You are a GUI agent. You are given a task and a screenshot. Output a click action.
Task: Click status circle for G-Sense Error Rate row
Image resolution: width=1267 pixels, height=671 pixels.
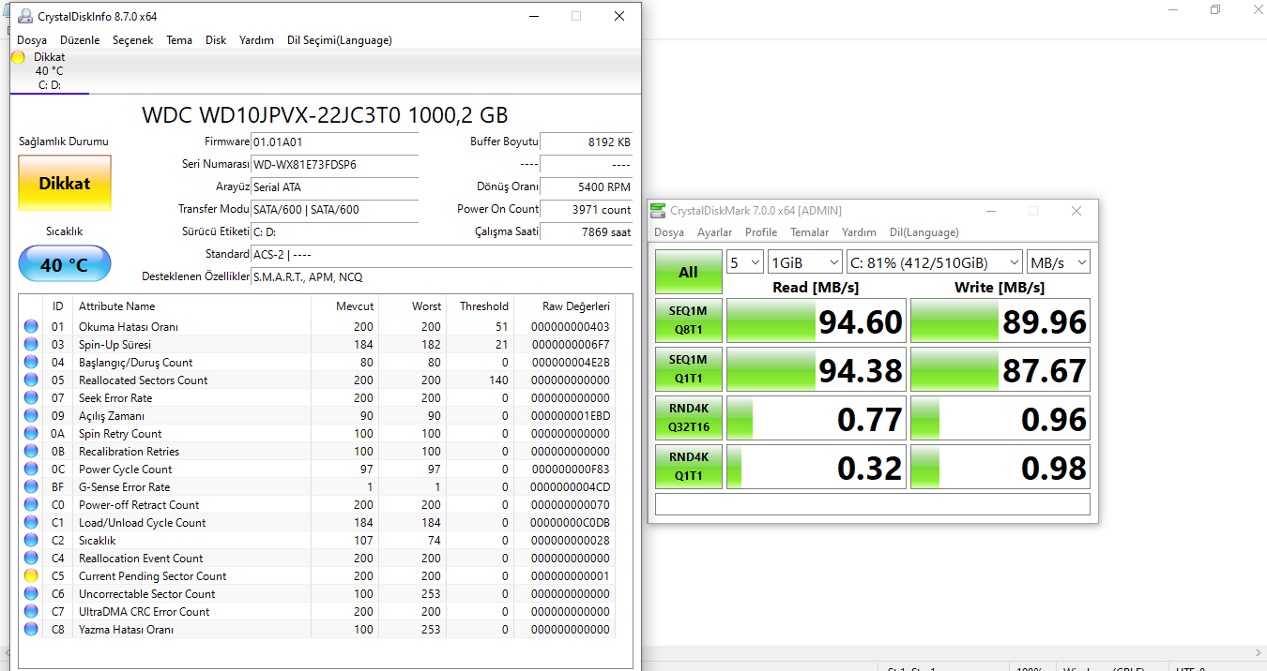(31, 487)
